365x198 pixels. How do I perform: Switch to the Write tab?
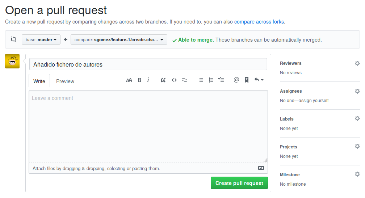(39, 81)
